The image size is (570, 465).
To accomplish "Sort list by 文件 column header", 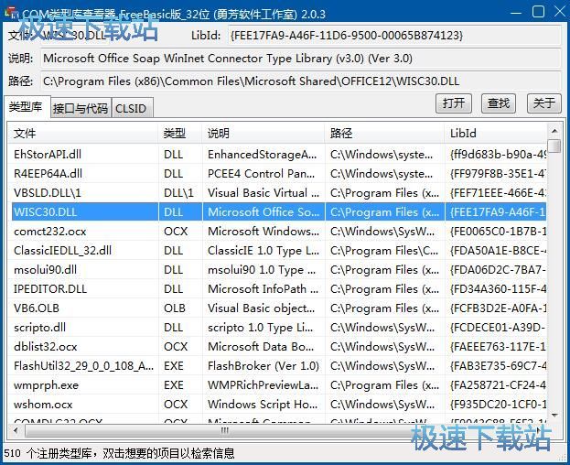I will (x=82, y=134).
